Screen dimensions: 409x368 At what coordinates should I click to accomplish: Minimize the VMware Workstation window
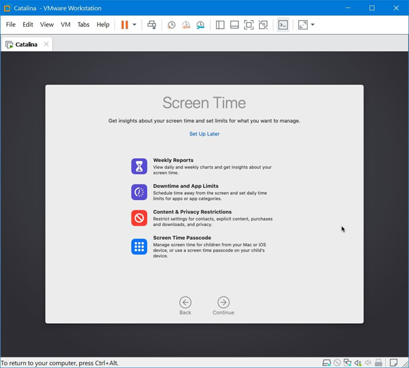[x=348, y=8]
